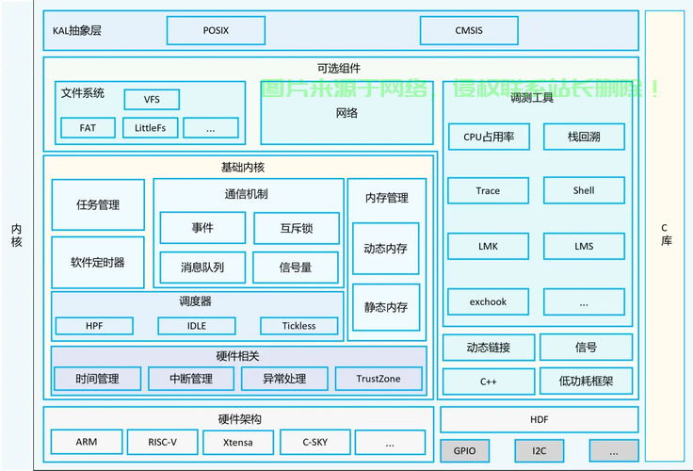Click the 低功耗框架 box
Viewport: 693px width, 471px height.
point(586,381)
